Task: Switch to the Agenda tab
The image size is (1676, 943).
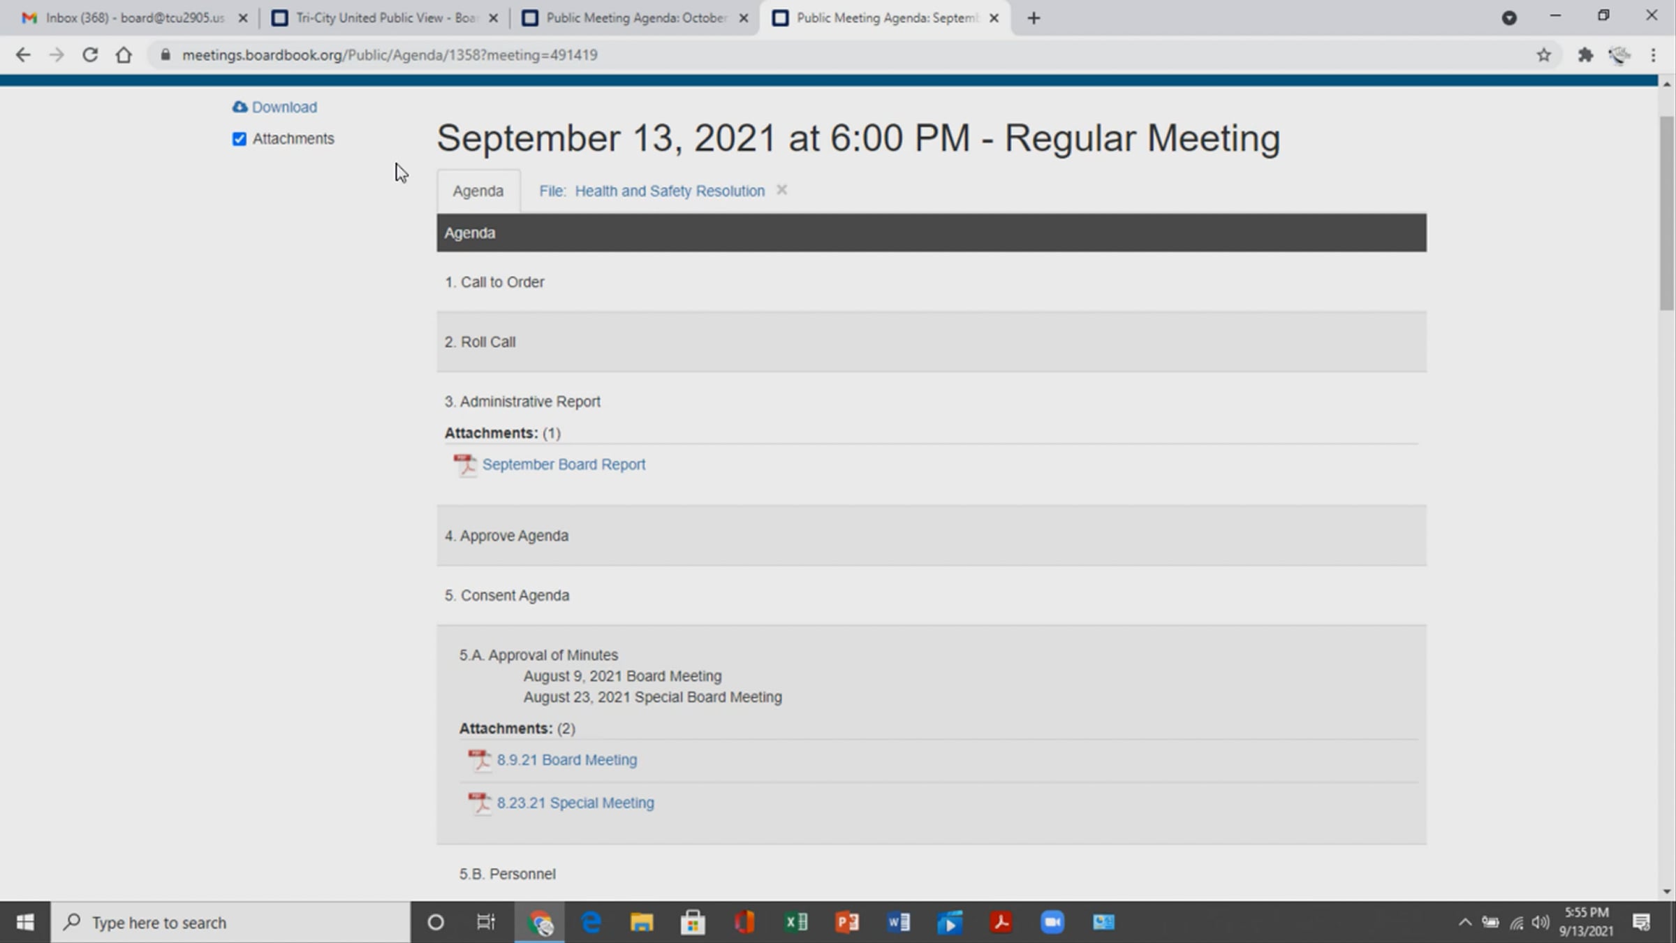Action: click(478, 191)
